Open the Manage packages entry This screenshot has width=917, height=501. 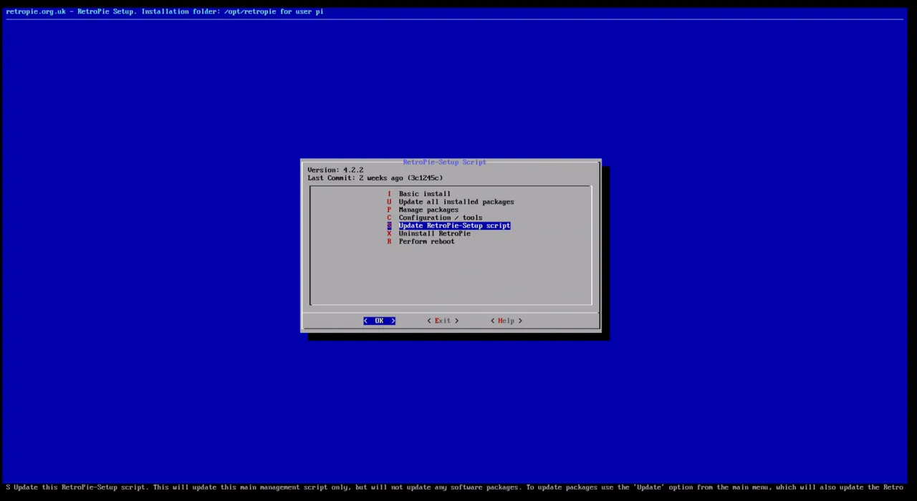[x=423, y=210]
